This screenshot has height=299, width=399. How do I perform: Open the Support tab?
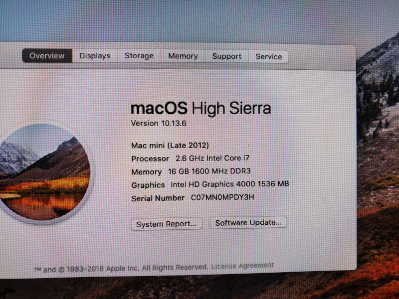(227, 56)
